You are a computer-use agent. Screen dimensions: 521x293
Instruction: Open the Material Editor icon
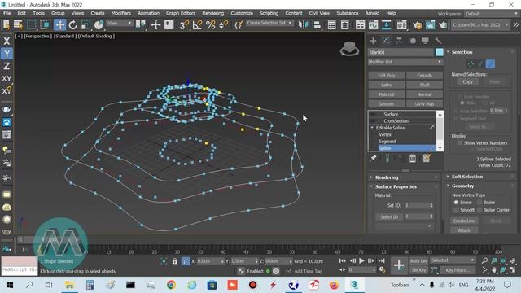(401, 25)
